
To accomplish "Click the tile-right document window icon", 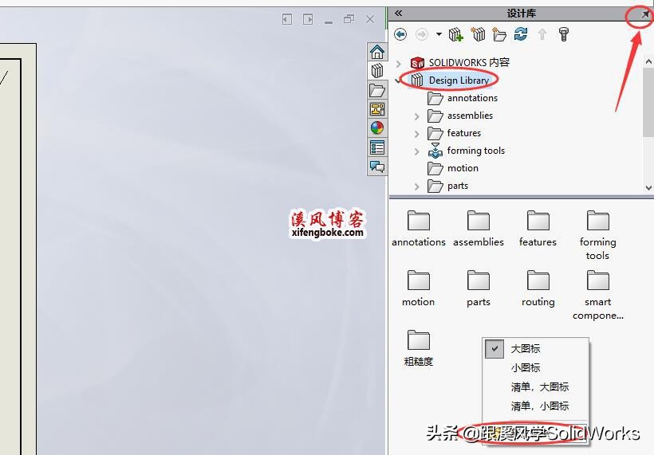I will 308,19.
